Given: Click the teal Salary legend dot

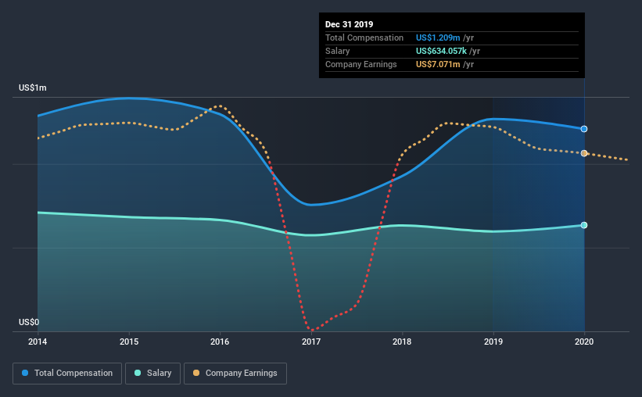Looking at the screenshot, I should pos(138,374).
